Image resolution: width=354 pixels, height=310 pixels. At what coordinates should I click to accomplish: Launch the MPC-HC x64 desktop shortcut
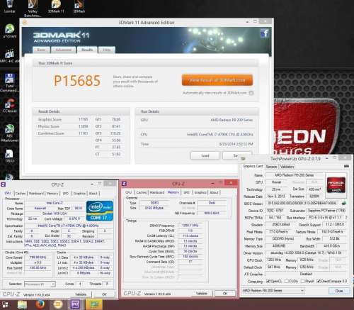pos(9,56)
